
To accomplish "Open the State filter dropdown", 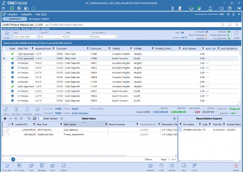I will click(x=79, y=37).
